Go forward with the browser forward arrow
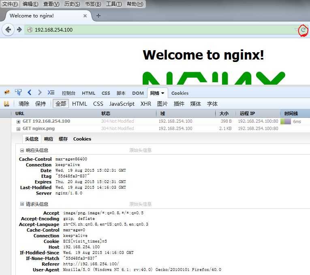The image size is (310, 275). click(x=19, y=30)
